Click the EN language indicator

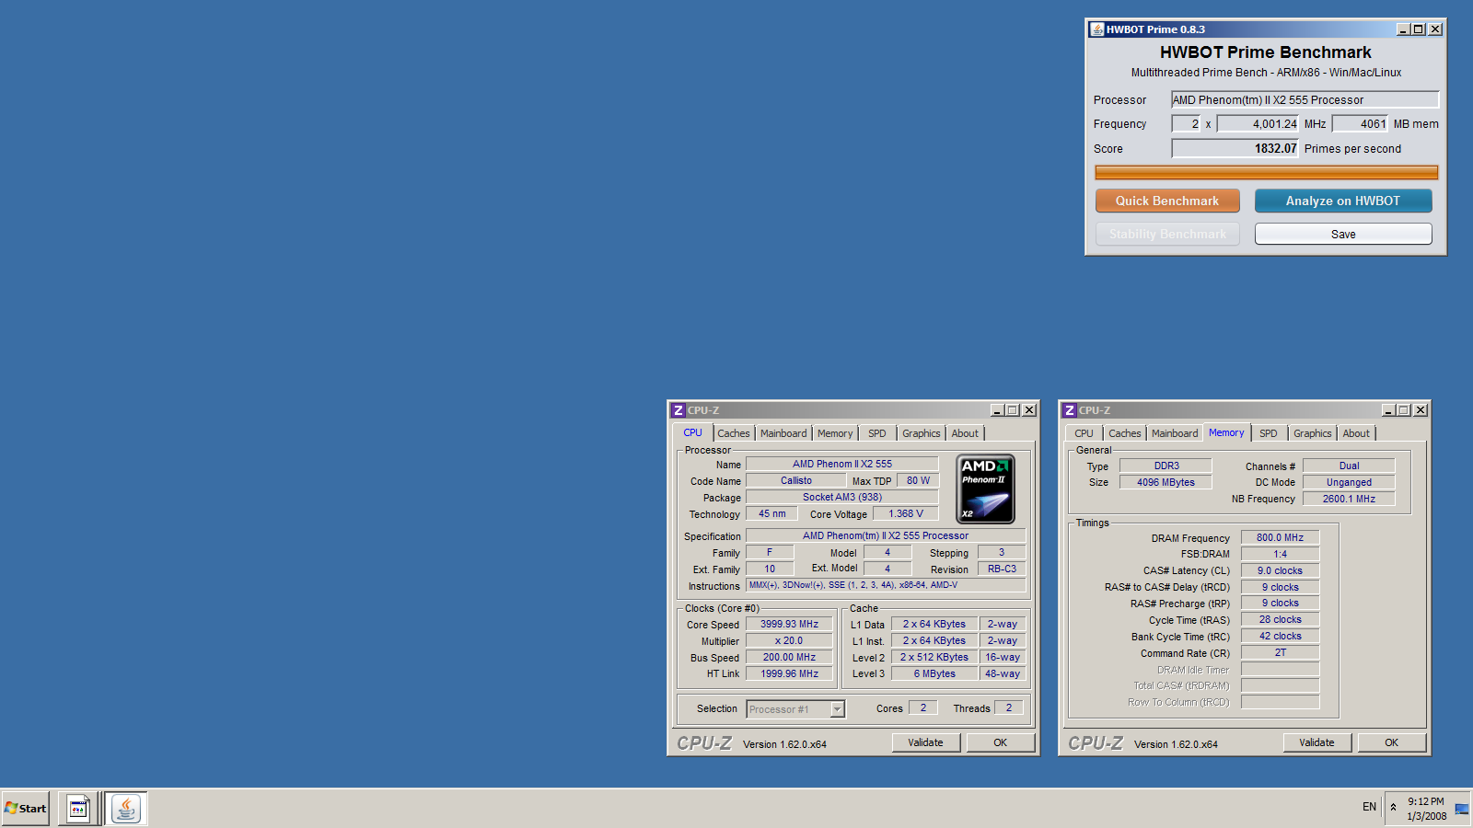point(1369,807)
